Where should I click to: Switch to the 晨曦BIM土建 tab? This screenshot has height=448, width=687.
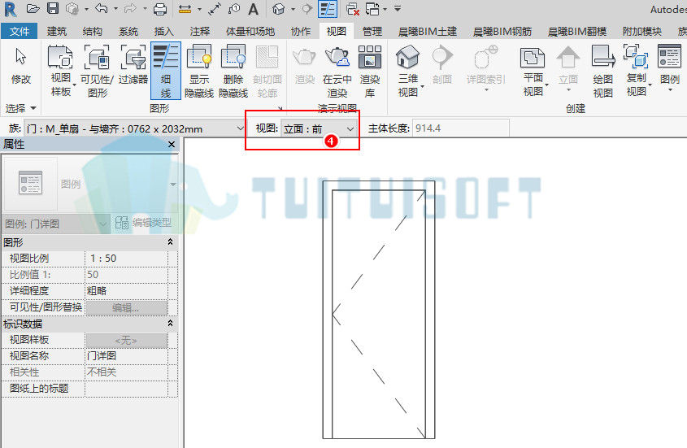(427, 31)
